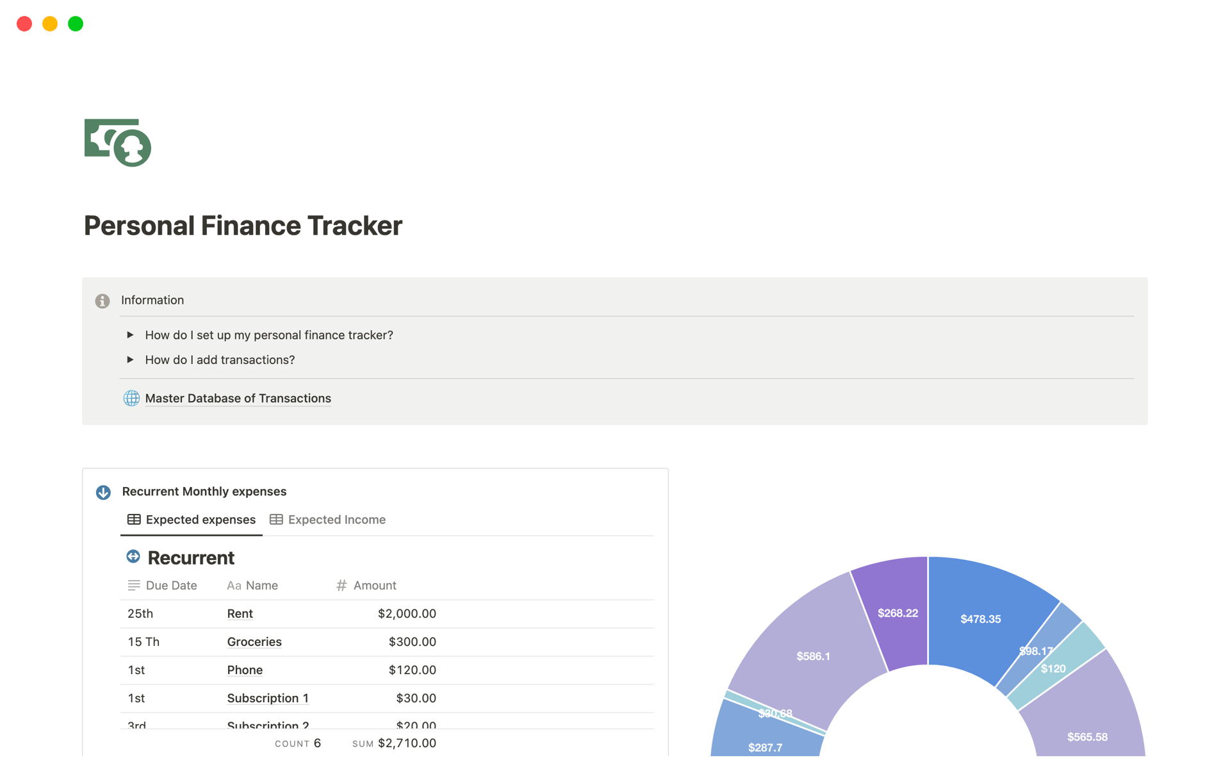Open Master Database of Transactions link
Screen dimensions: 1230x769
238,398
